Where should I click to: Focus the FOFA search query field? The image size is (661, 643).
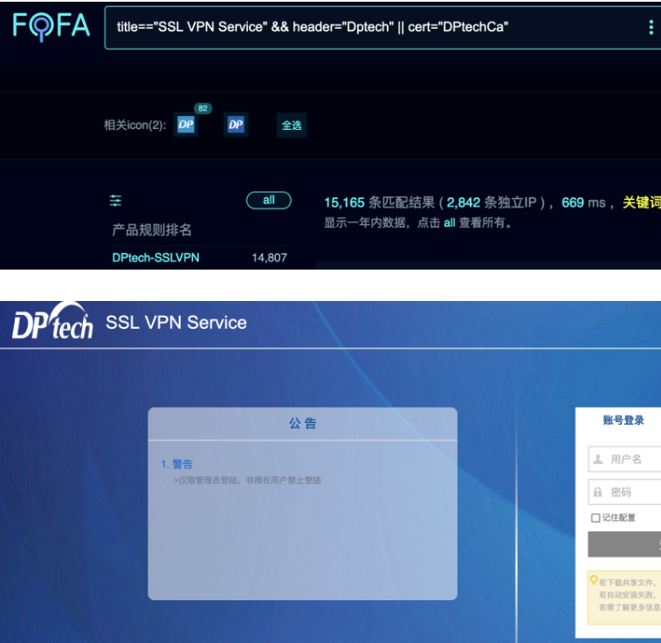[x=367, y=27]
